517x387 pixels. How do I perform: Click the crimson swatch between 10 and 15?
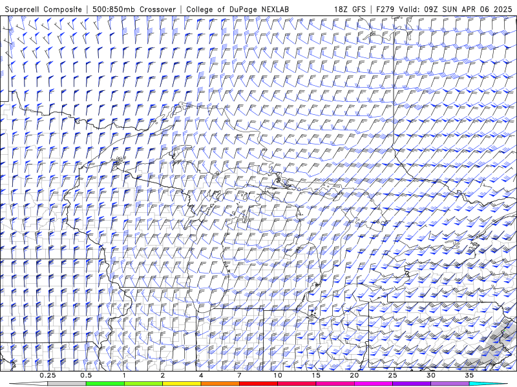pyautogui.click(x=297, y=384)
